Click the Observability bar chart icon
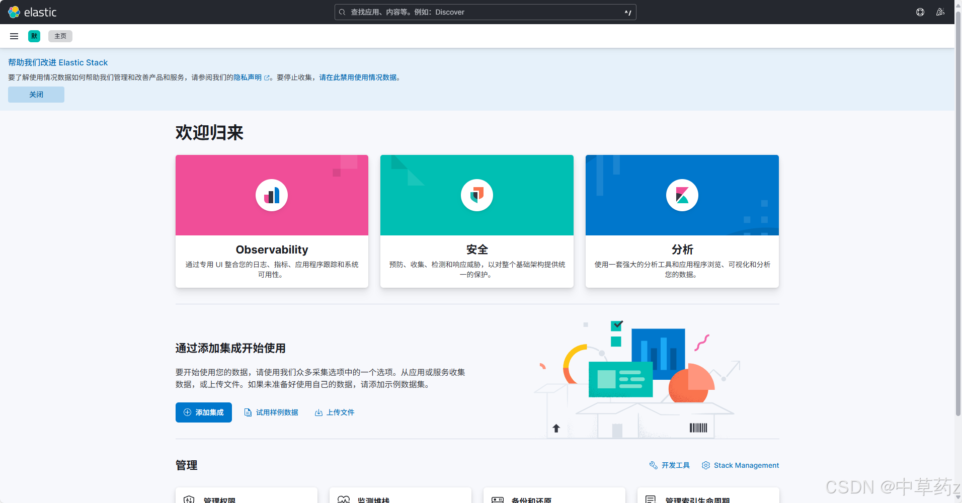Screen dimensions: 962x503 [x=272, y=195]
